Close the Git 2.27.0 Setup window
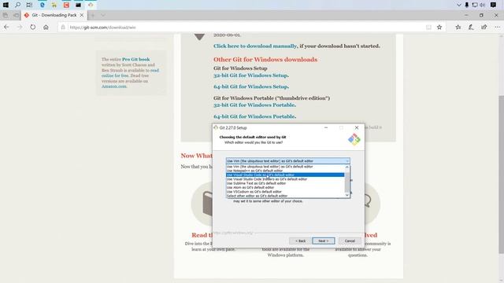504x283 pixels. [357, 127]
